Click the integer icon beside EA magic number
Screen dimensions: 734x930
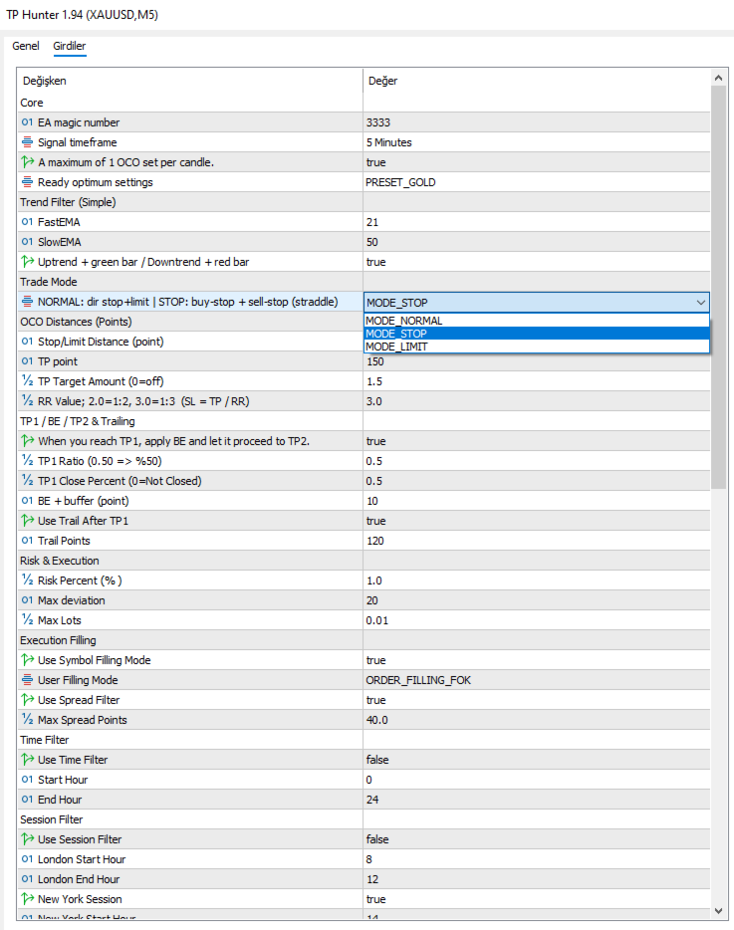(x=27, y=122)
